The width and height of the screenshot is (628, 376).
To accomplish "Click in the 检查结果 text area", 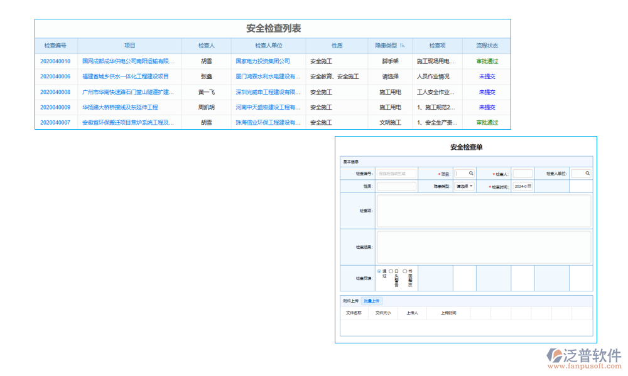I will point(483,247).
